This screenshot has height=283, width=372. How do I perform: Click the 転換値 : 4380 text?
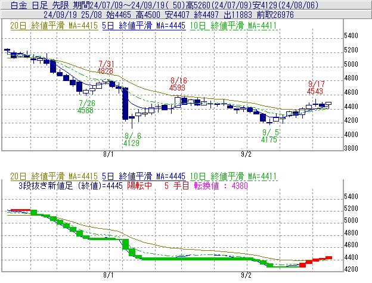(x=221, y=185)
